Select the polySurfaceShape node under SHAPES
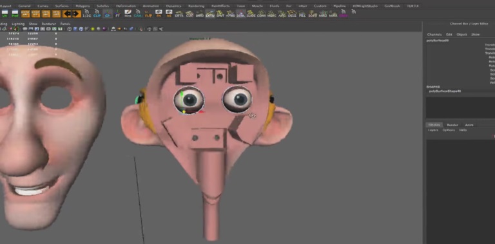Viewport: 495px width, 244px height. tap(445, 91)
